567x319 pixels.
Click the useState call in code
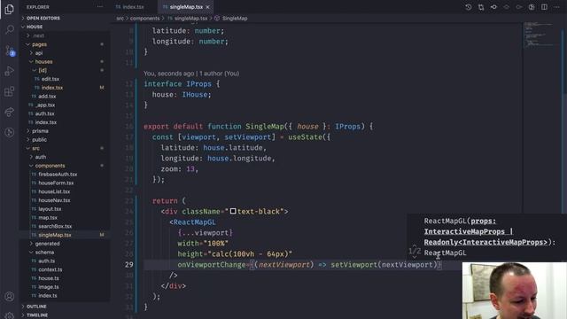tap(305, 137)
